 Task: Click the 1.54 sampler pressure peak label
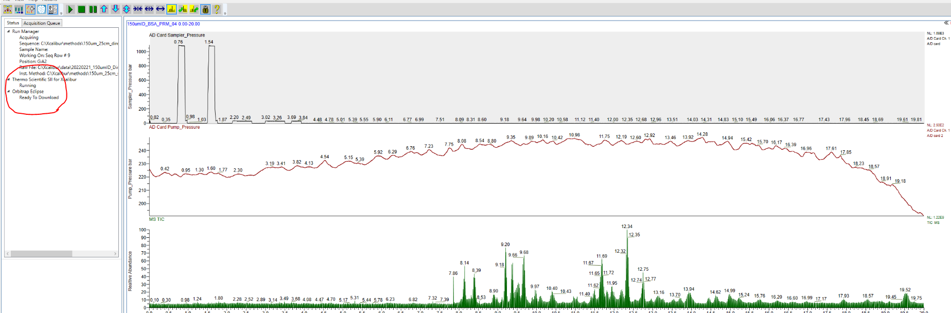pyautogui.click(x=209, y=42)
